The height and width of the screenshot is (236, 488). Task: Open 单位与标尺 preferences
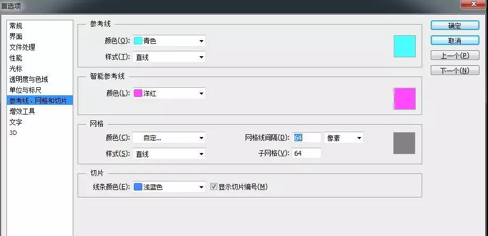point(40,90)
